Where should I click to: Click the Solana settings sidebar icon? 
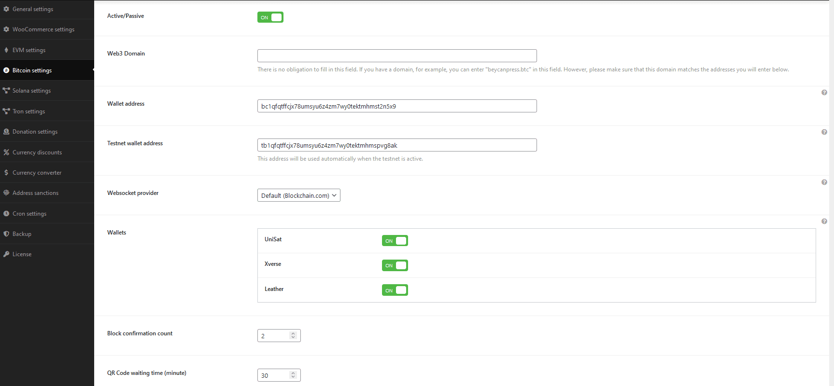(x=6, y=91)
